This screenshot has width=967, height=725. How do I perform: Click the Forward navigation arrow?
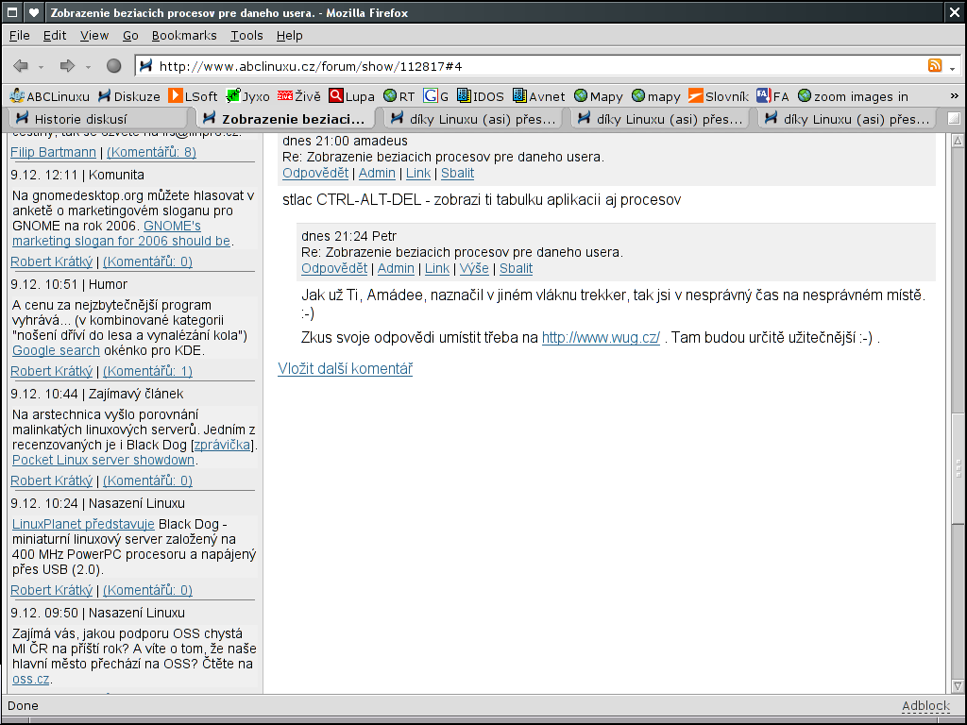67,66
